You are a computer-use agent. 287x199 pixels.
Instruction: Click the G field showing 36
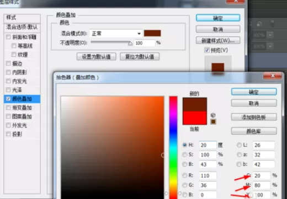tap(208, 185)
